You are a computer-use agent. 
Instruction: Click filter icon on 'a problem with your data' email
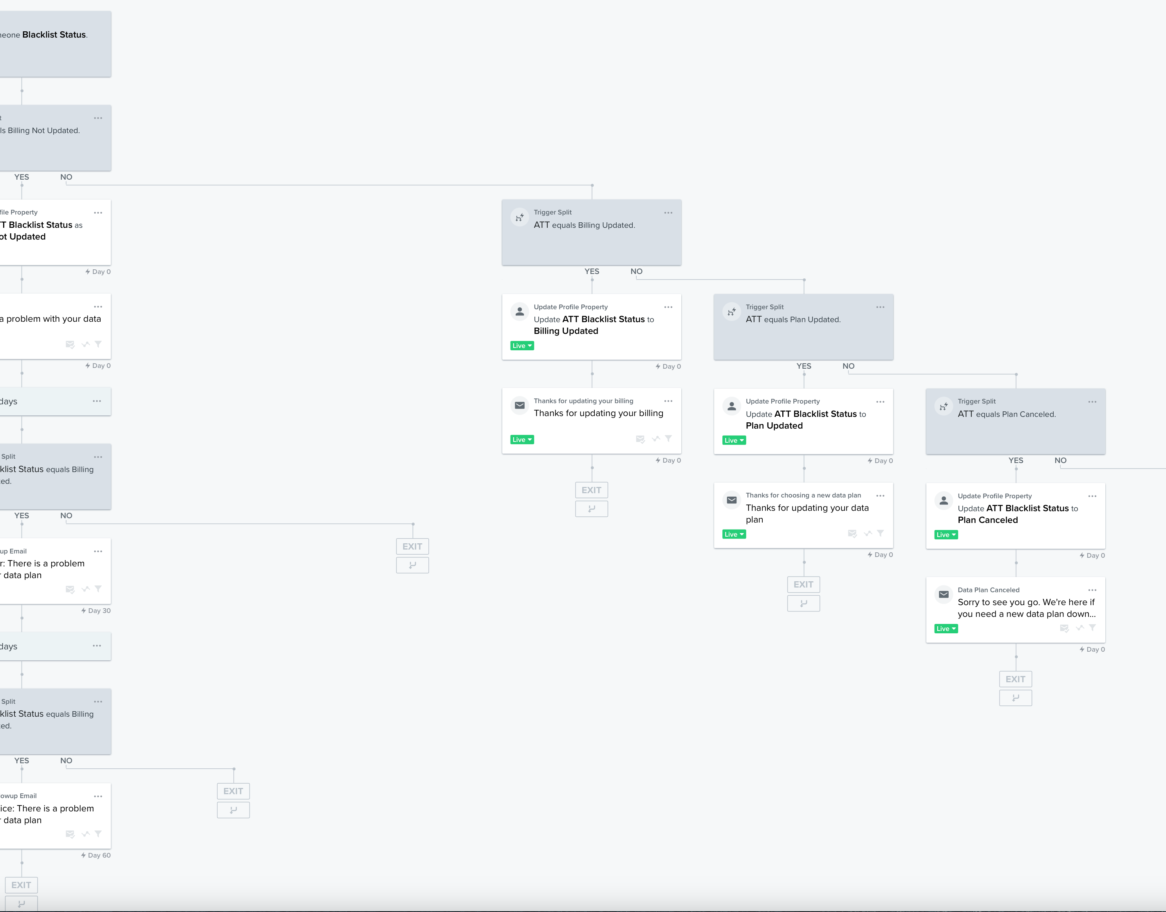point(98,344)
